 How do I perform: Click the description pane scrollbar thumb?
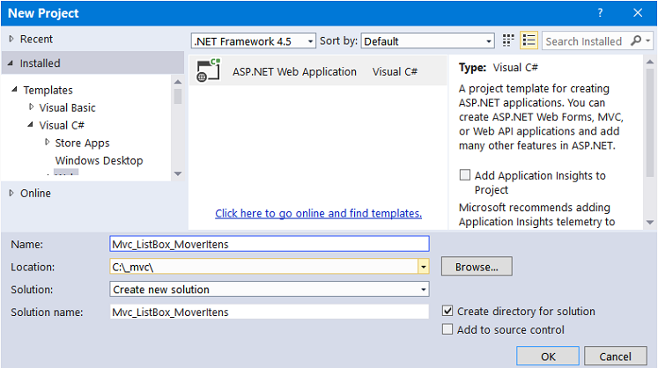(x=649, y=121)
